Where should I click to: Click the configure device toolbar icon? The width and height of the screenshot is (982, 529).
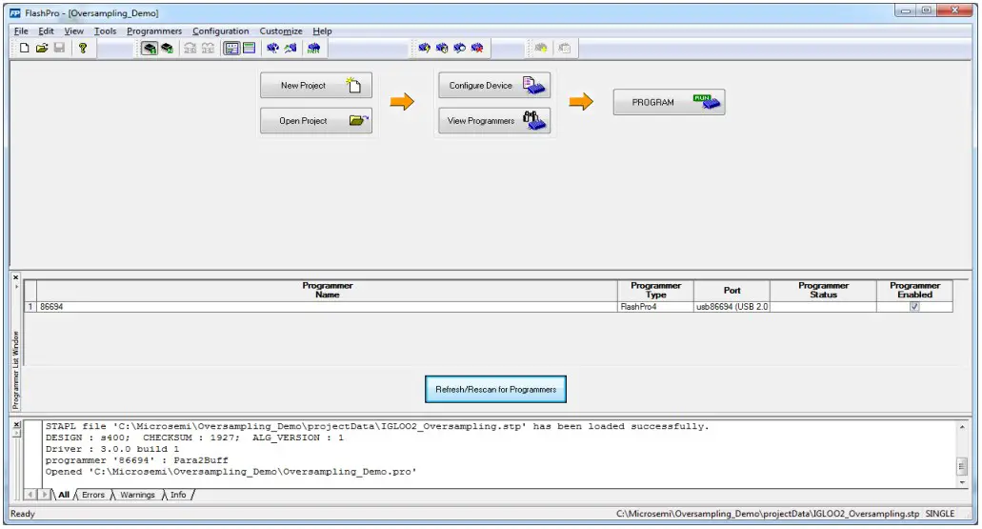click(272, 49)
